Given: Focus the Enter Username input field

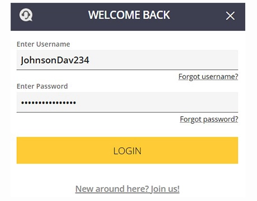Looking at the screenshot, I should (x=127, y=60).
